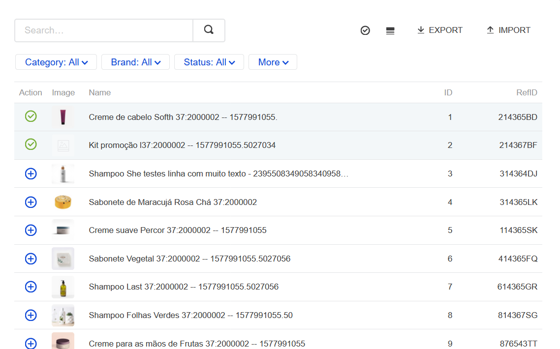Open the More filters menu
Image resolution: width=560 pixels, height=349 pixels.
click(273, 62)
